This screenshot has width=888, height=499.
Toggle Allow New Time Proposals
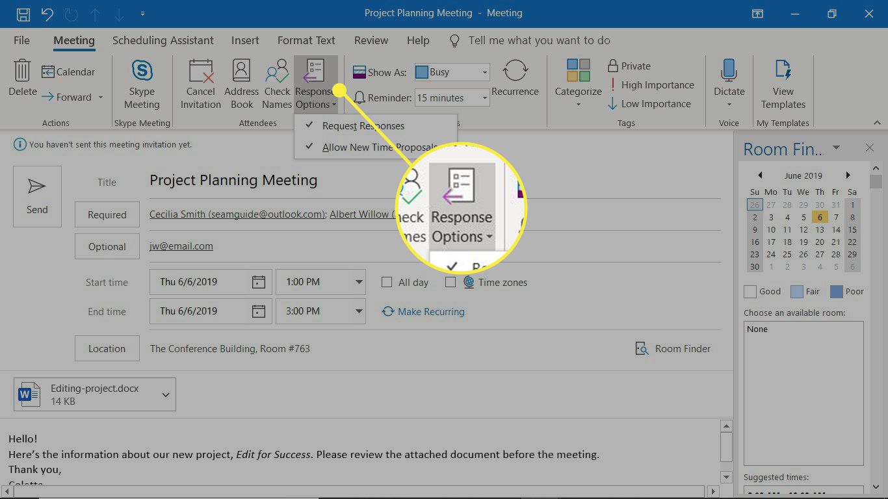[376, 147]
